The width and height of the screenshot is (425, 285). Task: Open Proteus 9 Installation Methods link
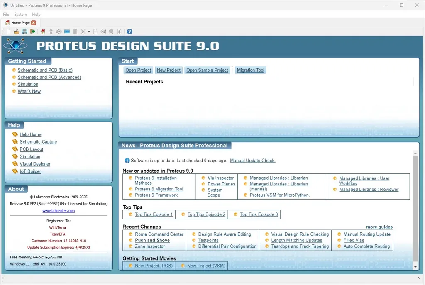pyautogui.click(x=156, y=180)
